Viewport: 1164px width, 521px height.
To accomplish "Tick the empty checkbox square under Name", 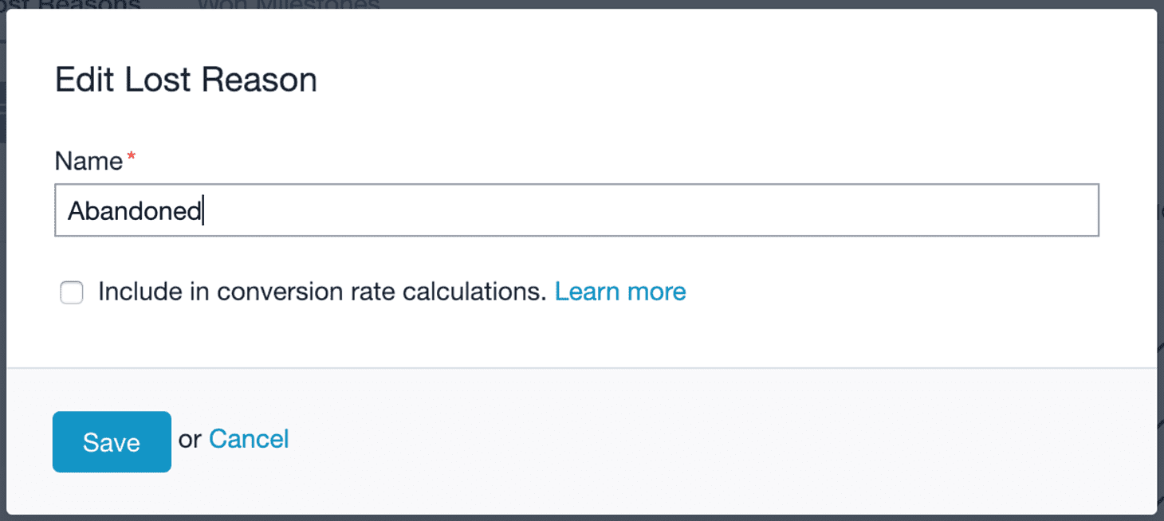I will 72,292.
